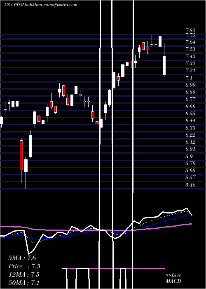Click the tallest red candlestick near 6.12

(x=21, y=155)
